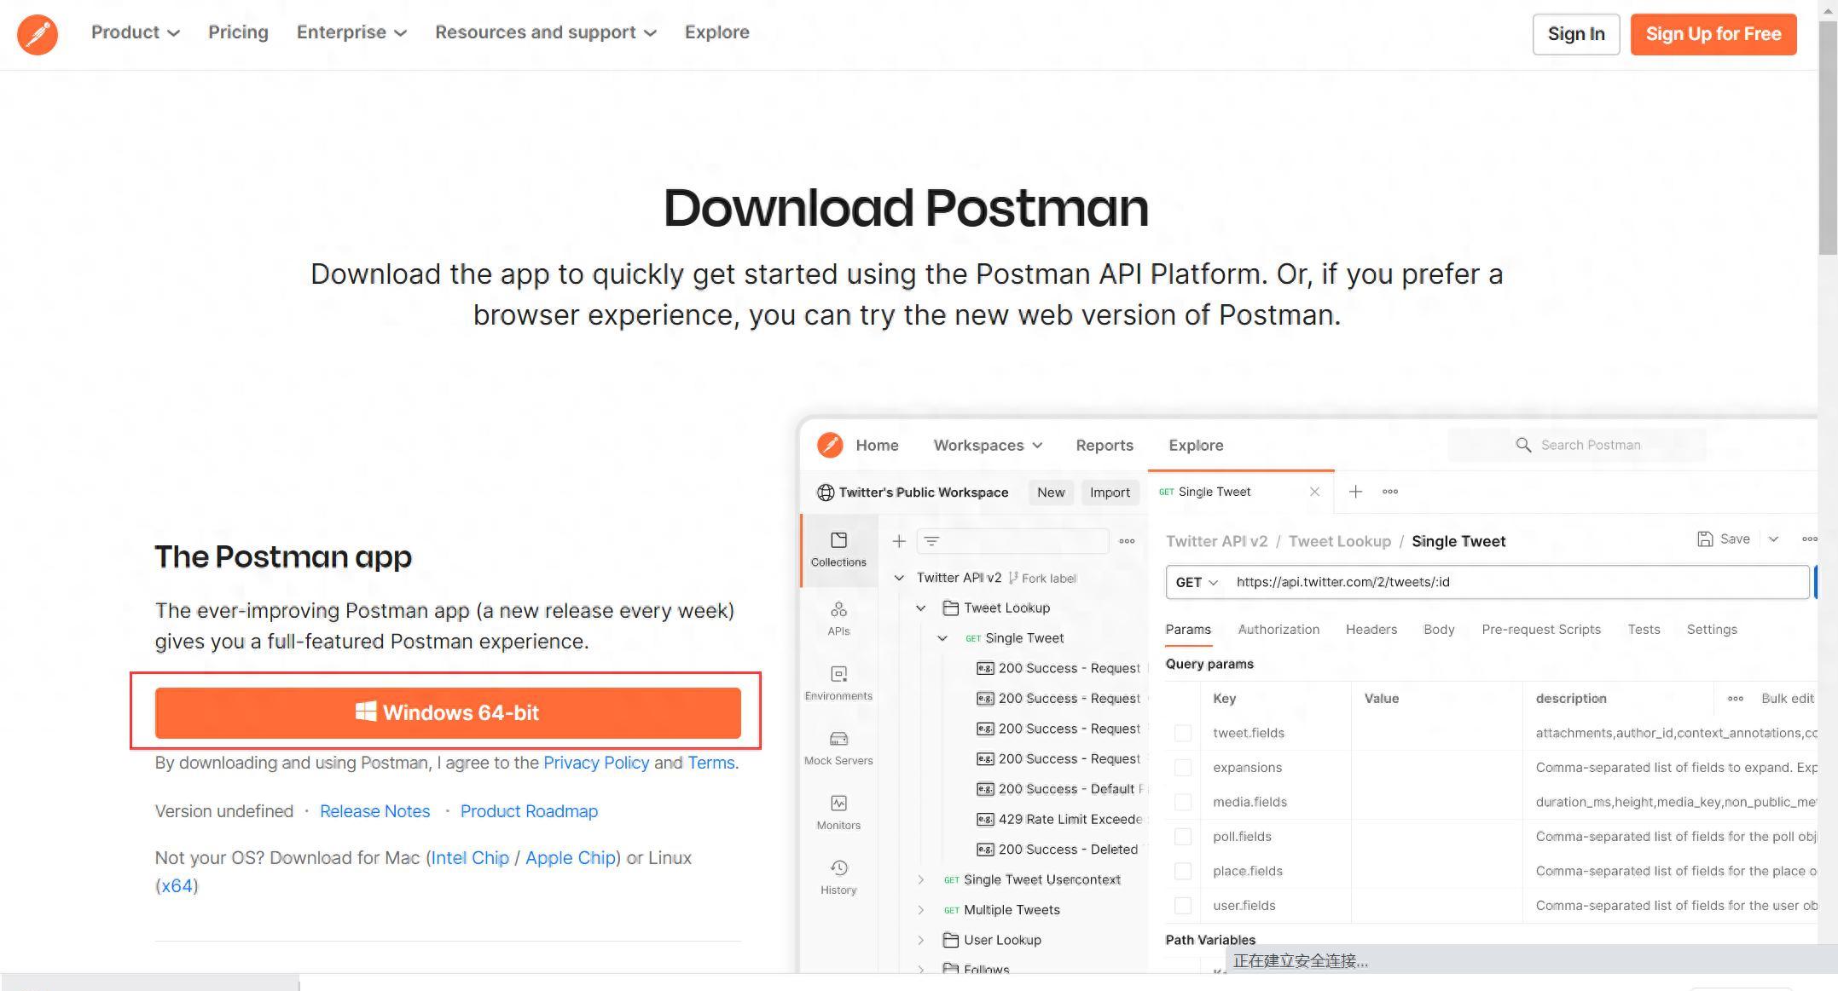The height and width of the screenshot is (991, 1838).
Task: Click plus icon to open new request tab
Action: tap(1355, 492)
